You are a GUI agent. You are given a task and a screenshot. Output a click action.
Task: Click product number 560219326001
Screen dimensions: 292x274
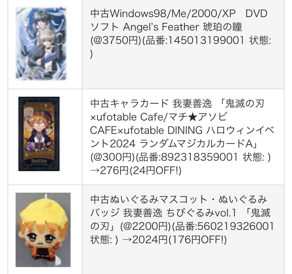[236, 226]
